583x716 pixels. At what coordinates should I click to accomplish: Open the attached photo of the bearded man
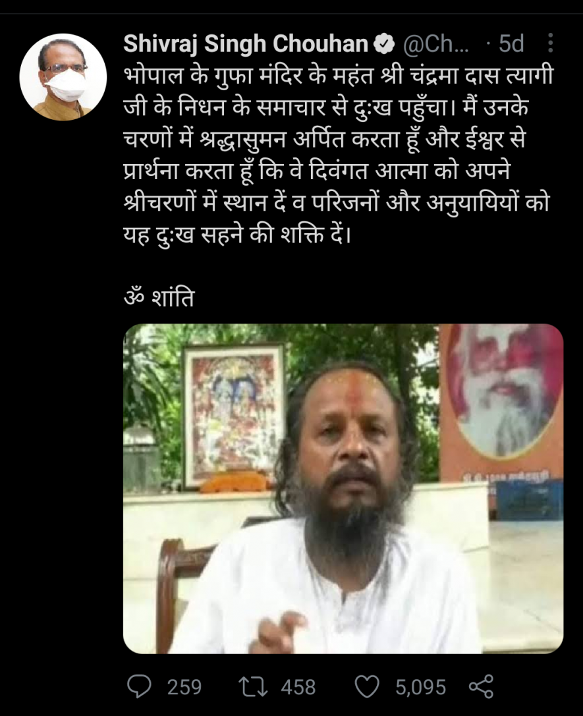pos(343,489)
